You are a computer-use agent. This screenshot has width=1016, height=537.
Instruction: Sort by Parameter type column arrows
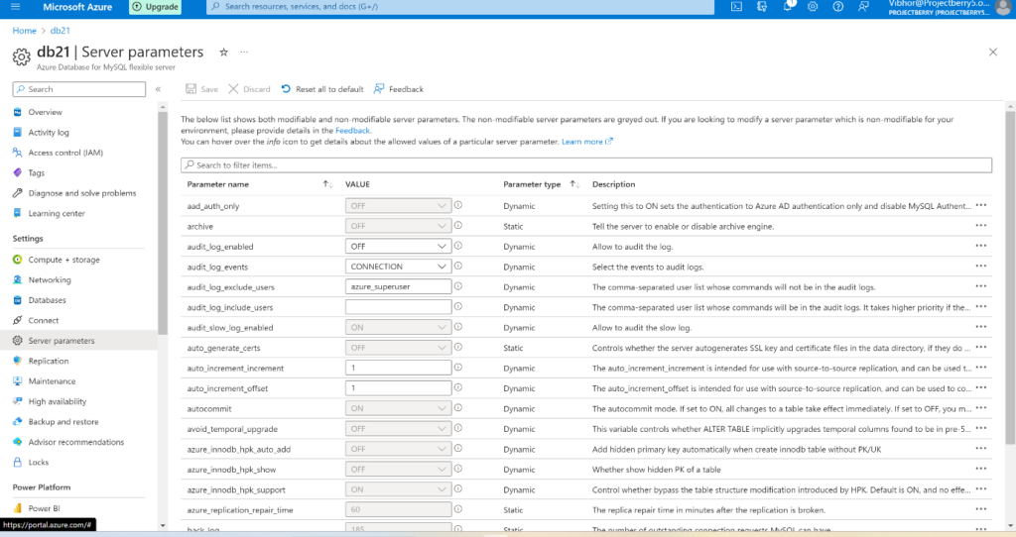574,184
